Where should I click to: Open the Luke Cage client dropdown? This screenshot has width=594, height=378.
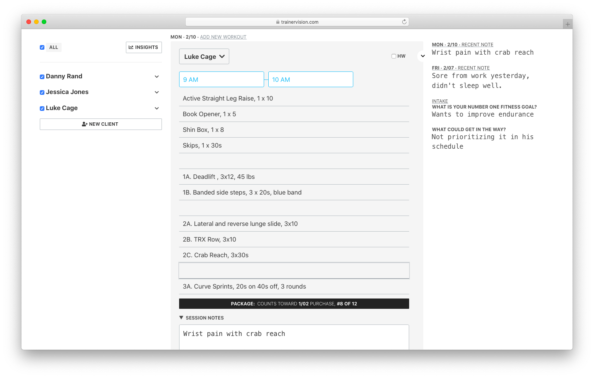204,57
